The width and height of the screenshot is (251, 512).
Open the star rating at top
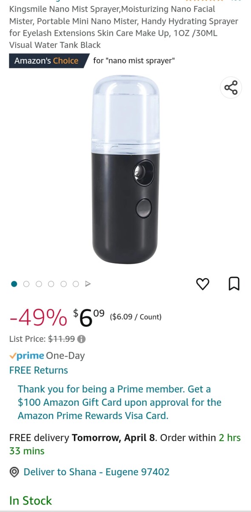[205, 1]
